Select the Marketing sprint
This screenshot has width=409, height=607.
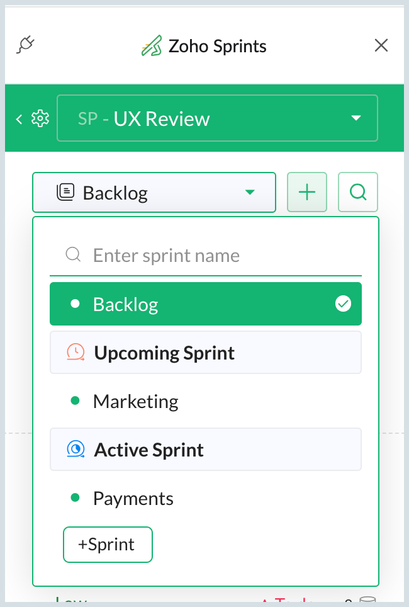coord(206,401)
